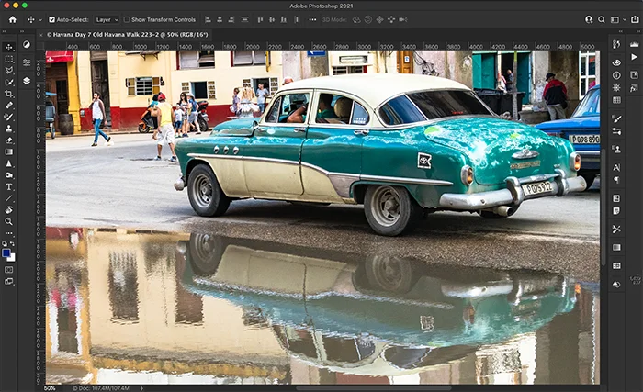Select the Move tool in the toolbar
This screenshot has width=643, height=392.
coord(9,47)
